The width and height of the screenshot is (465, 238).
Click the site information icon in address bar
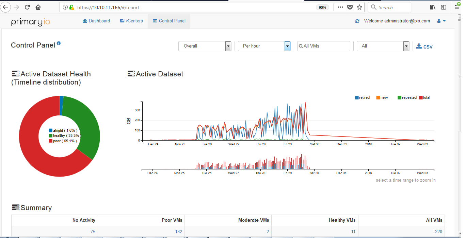65,7
